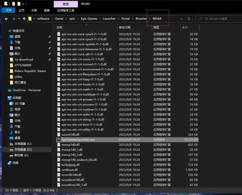Screen dimensions: 242x195
Task: Sort files by 名称 column header
Action: pos(59,28)
